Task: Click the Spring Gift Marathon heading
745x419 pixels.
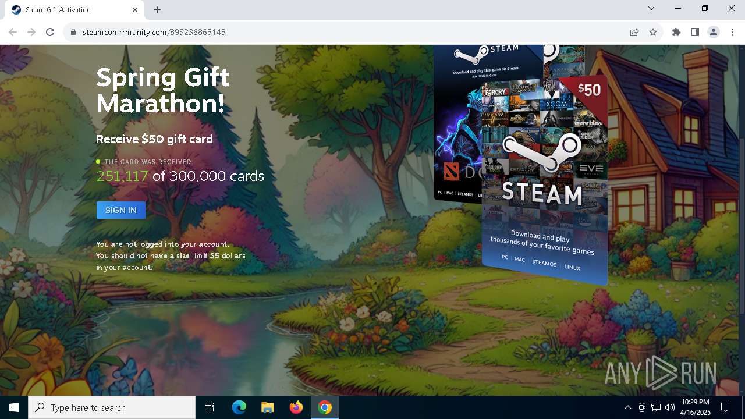Action: click(x=163, y=90)
